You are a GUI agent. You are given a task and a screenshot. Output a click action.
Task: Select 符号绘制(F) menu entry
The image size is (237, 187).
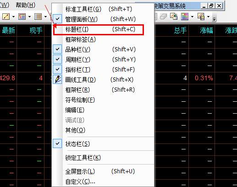pyautogui.click(x=103, y=100)
